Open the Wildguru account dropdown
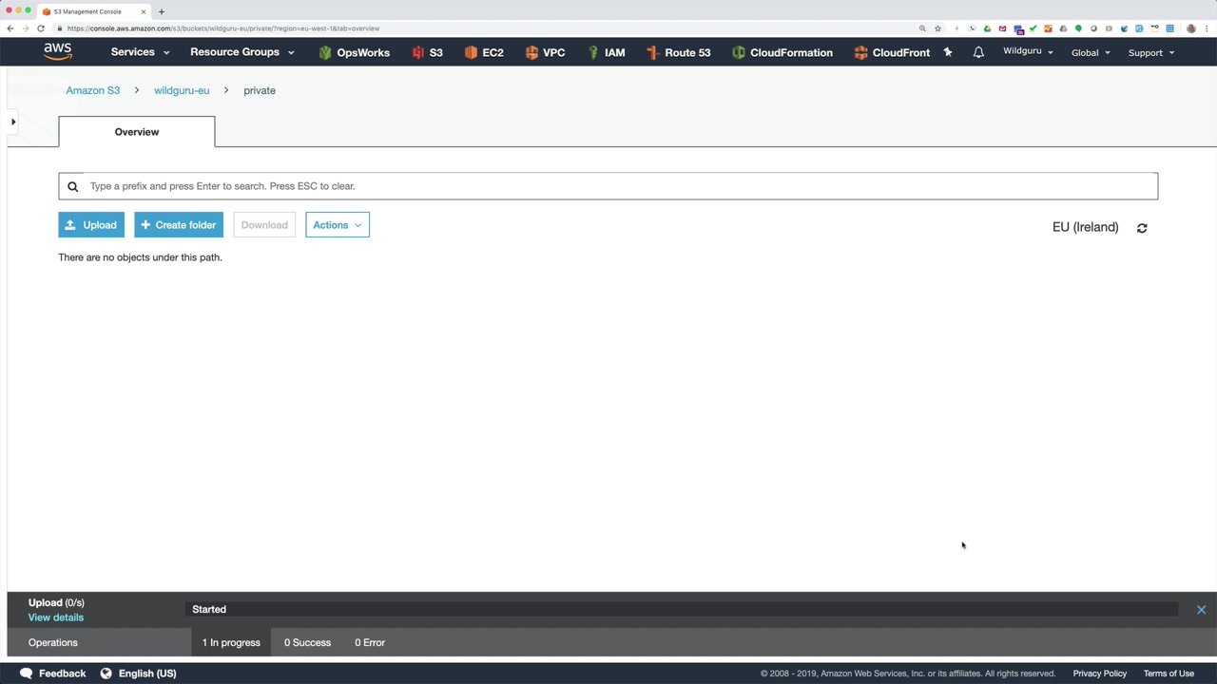The height and width of the screenshot is (684, 1217). [1028, 51]
